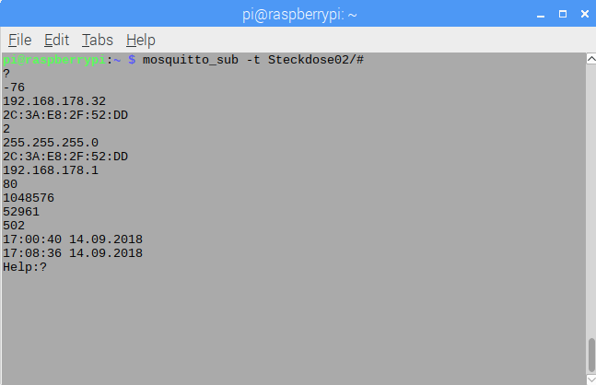Click the 192.168.178.32 IP address line

tap(54, 101)
